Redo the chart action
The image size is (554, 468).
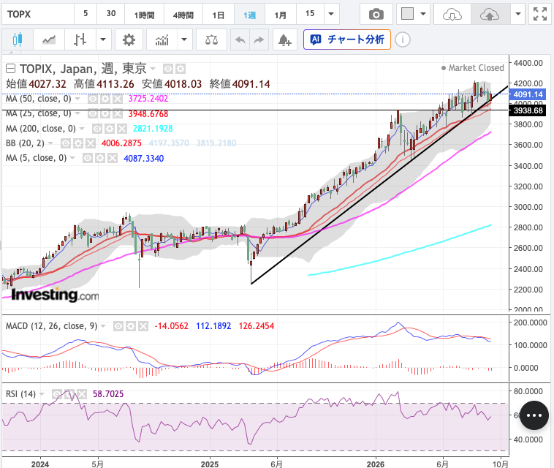[259, 39]
